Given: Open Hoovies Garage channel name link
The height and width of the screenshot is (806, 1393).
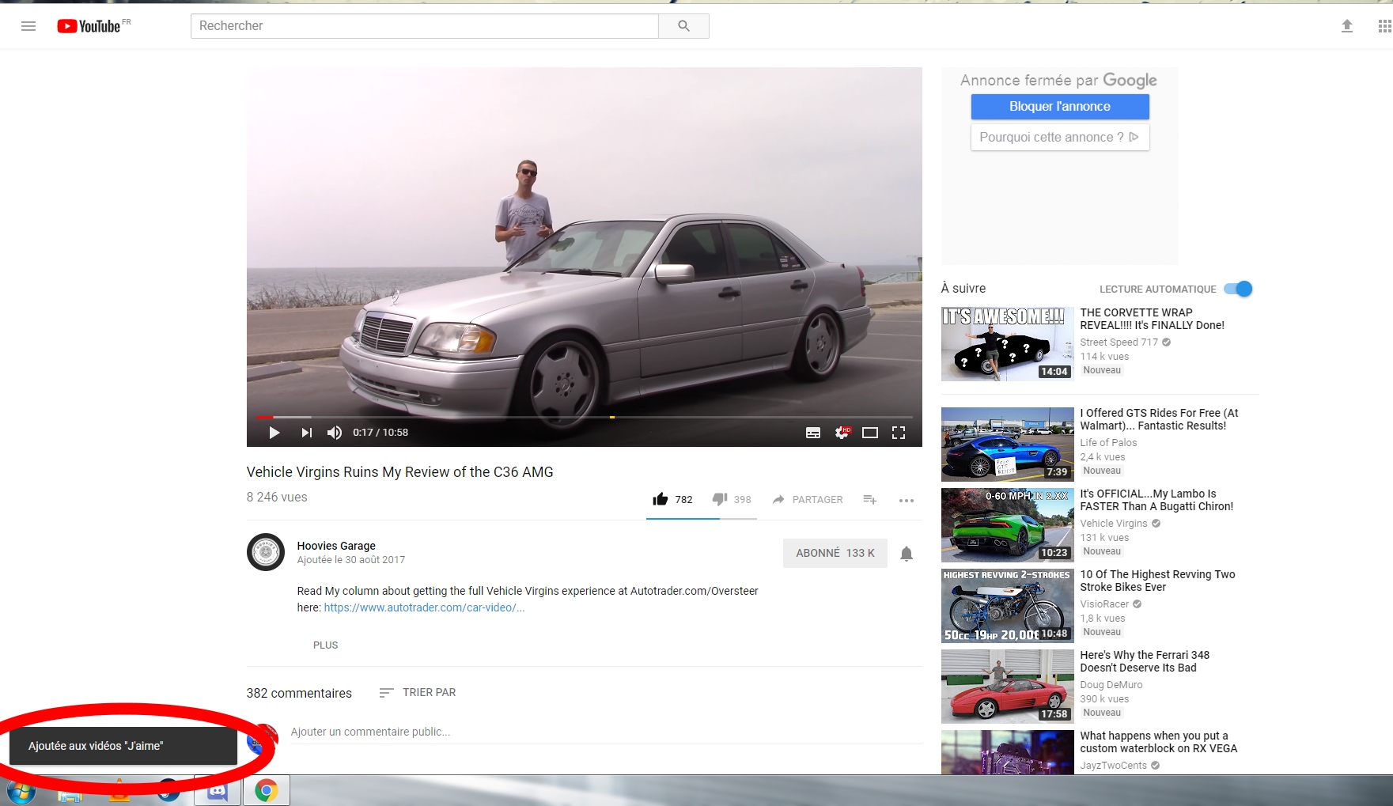Looking at the screenshot, I should [336, 546].
